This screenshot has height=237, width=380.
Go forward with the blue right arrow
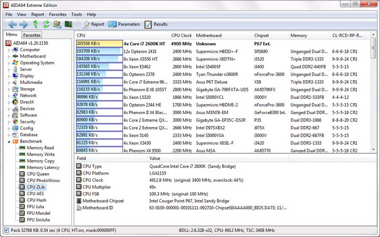click(24, 24)
